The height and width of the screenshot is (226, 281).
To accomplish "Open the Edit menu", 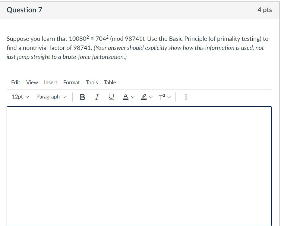I will [x=16, y=82].
